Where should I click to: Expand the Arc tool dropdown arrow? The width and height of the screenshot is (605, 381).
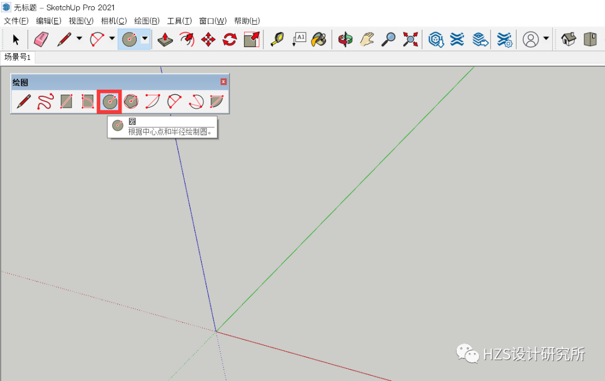tap(111, 39)
